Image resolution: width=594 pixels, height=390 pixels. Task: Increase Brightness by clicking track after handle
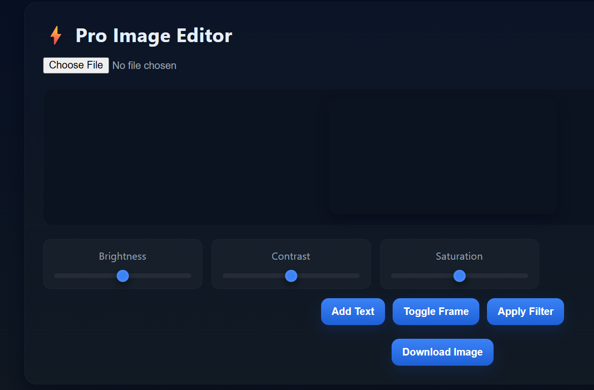160,276
